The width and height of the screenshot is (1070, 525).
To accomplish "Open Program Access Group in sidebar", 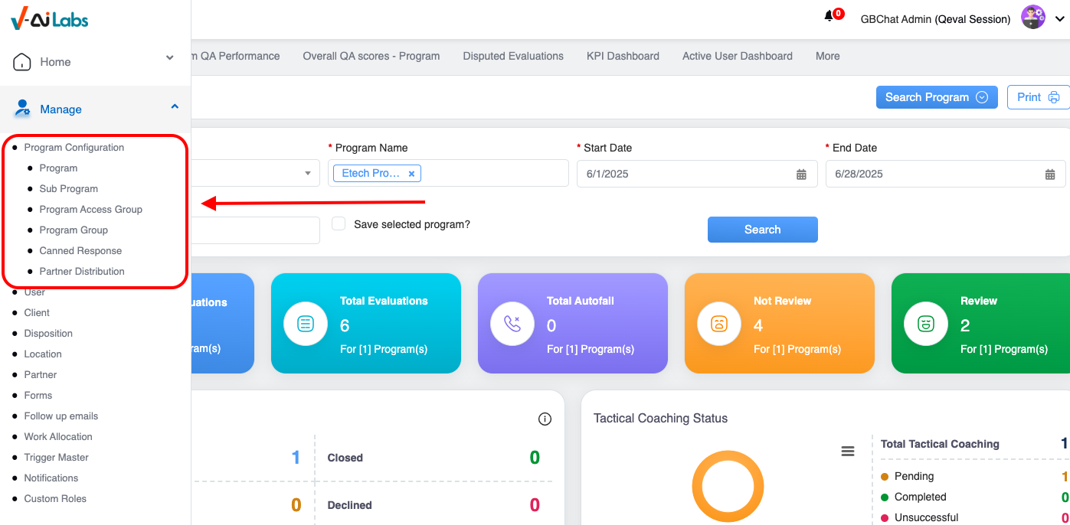I will [91, 210].
